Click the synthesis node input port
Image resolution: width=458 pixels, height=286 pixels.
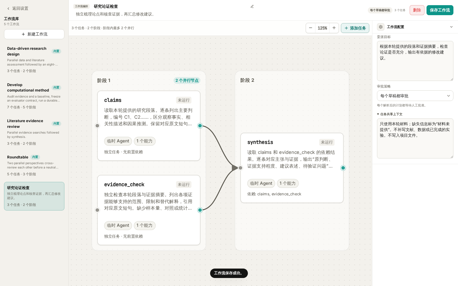click(240, 168)
